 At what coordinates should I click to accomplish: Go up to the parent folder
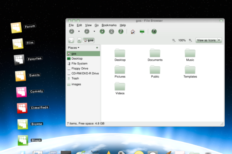click(x=102, y=32)
